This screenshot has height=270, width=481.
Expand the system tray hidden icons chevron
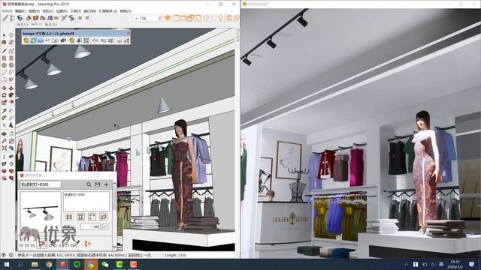[x=407, y=264]
